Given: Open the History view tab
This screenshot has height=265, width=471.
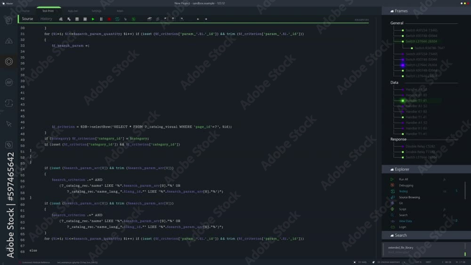Looking at the screenshot, I should [x=46, y=19].
